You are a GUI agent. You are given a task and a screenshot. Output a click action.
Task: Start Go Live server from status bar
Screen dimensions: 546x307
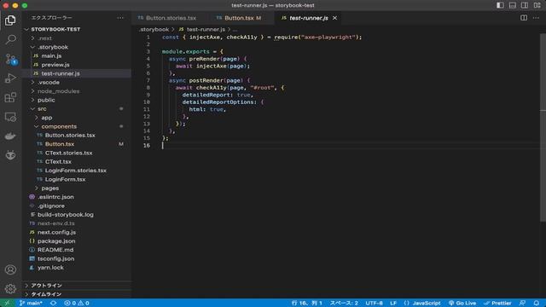point(462,303)
